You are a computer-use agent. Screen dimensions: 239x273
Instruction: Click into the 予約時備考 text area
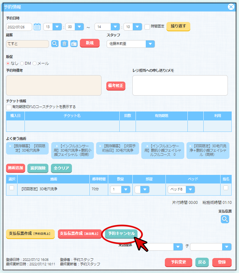point(54,85)
